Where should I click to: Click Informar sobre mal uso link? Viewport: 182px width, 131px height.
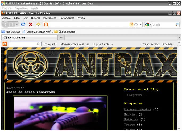pyautogui.click(x=75, y=44)
